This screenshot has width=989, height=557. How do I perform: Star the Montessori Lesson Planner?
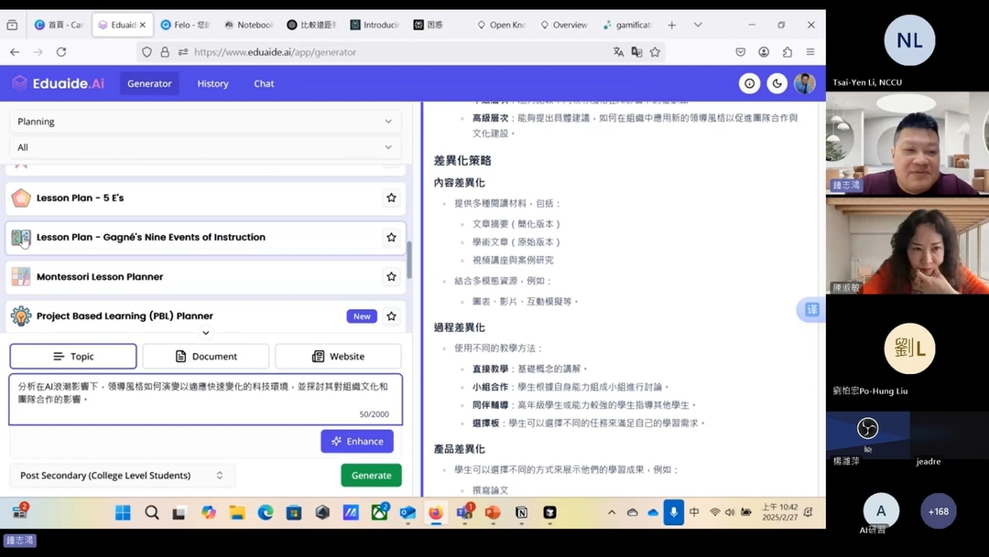tap(391, 276)
